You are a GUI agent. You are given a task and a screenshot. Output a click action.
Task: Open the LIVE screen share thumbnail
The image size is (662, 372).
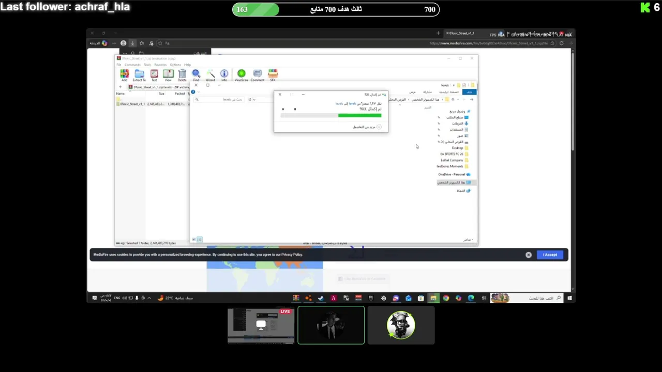[261, 326]
